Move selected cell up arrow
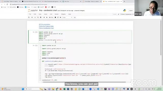 pos(44,17)
